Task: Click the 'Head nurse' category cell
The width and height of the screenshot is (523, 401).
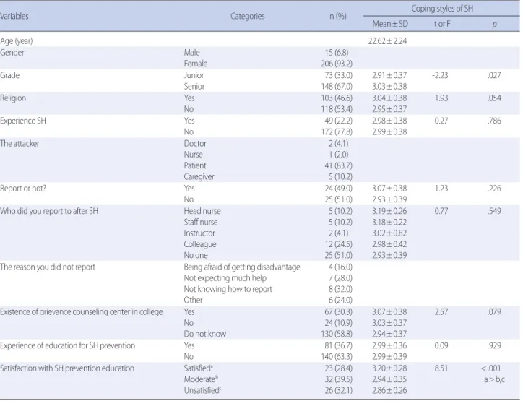Action: 202,211
